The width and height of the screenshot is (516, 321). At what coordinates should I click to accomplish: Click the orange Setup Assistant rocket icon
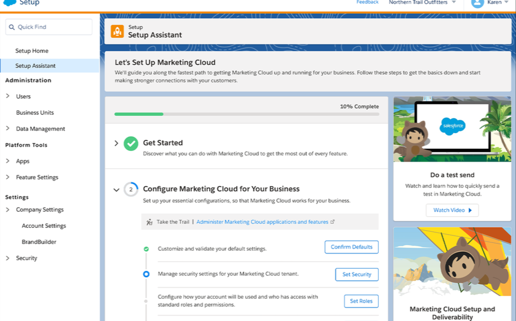pyautogui.click(x=117, y=31)
